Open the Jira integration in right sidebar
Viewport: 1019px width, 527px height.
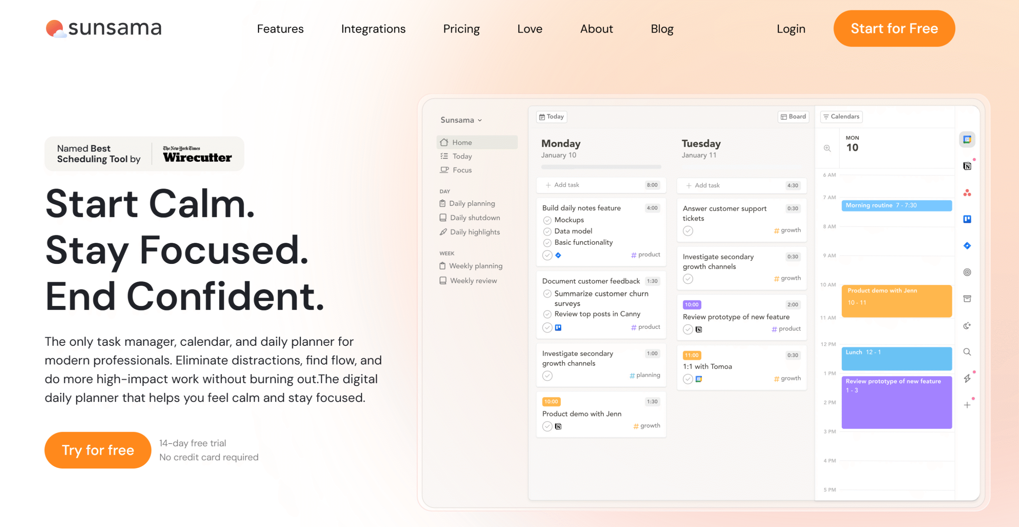967,246
